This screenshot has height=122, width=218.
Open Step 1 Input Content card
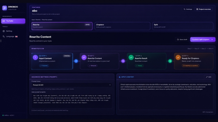52,61
